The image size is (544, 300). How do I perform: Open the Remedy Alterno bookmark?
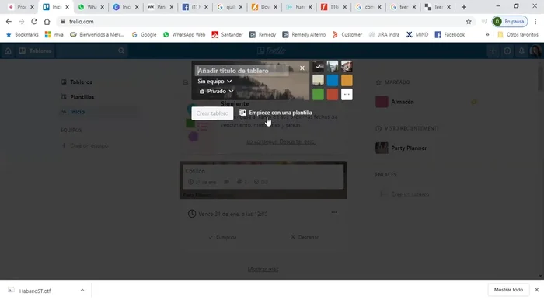click(x=304, y=35)
